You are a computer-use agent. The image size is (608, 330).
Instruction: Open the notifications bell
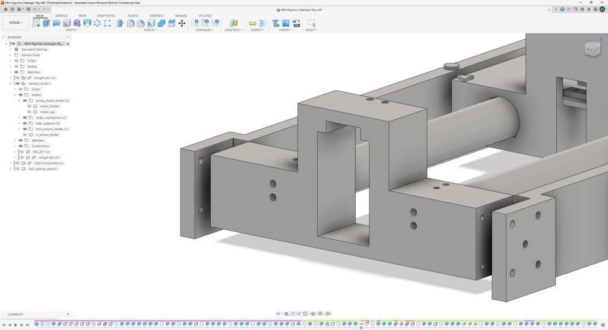click(588, 9)
